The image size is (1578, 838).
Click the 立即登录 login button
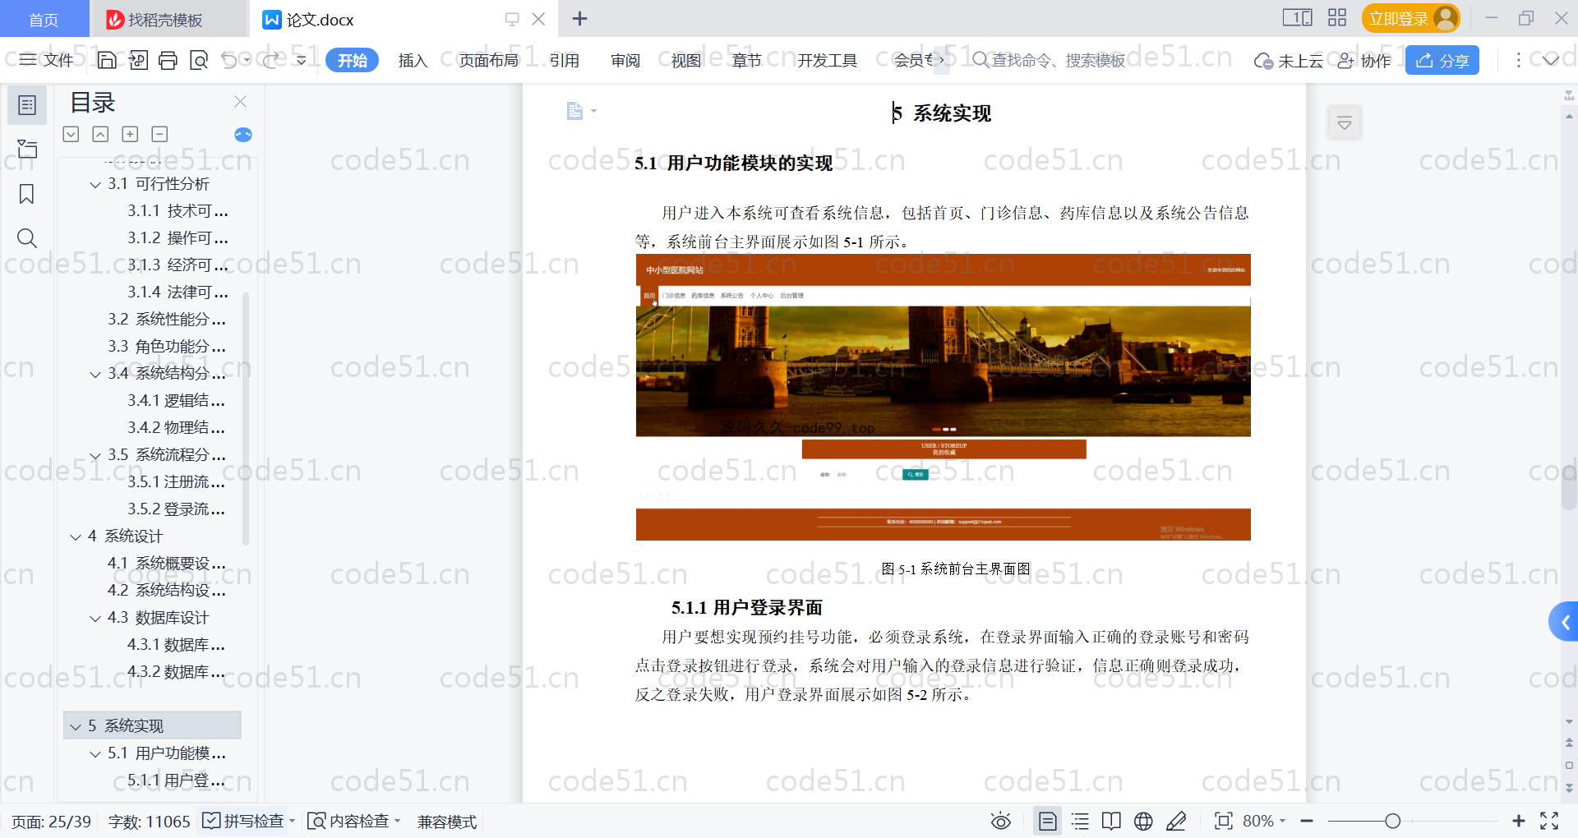tap(1410, 18)
